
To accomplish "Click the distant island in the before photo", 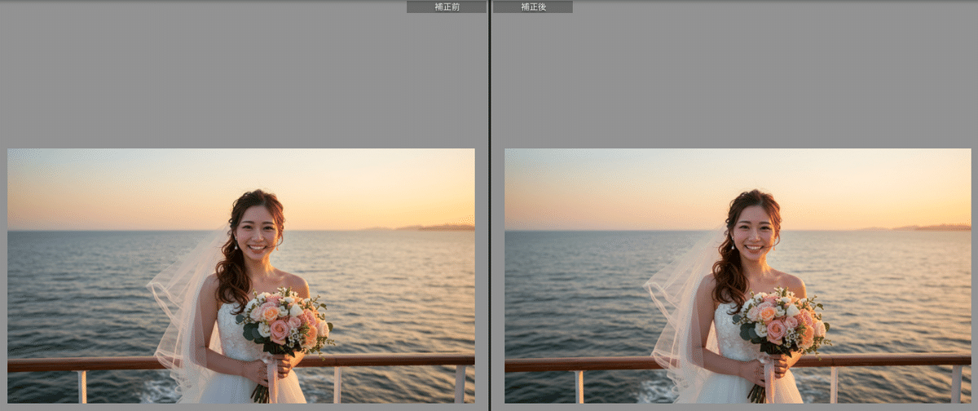I will pyautogui.click(x=444, y=227).
